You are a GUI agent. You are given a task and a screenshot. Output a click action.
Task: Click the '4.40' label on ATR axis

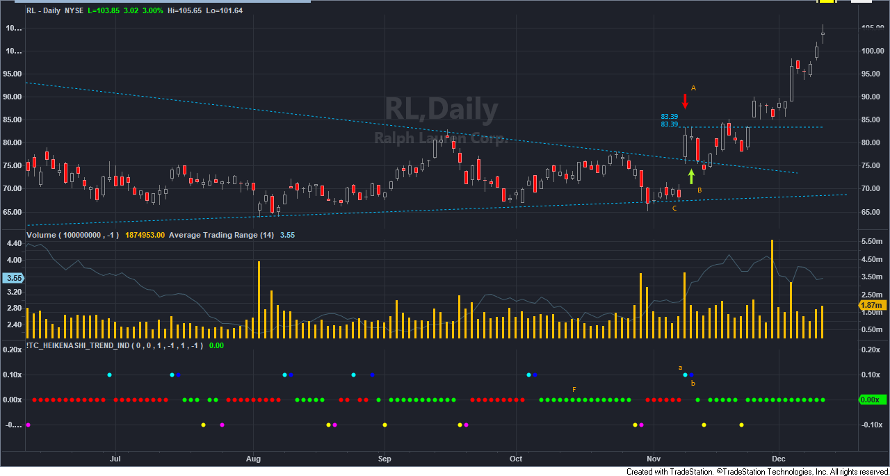click(x=14, y=244)
